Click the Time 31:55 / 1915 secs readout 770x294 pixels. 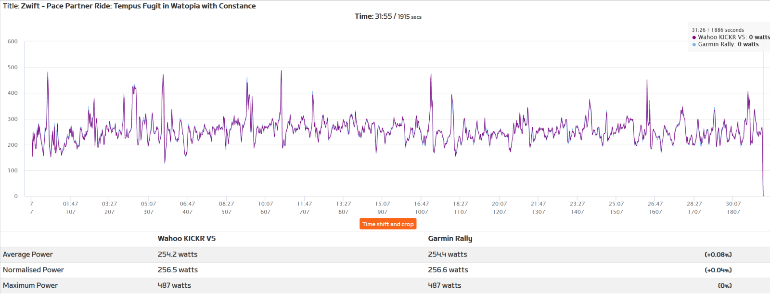[388, 16]
